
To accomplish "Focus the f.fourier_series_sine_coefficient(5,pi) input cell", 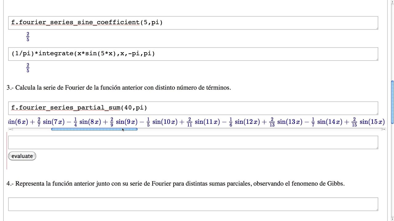I will click(193, 23).
